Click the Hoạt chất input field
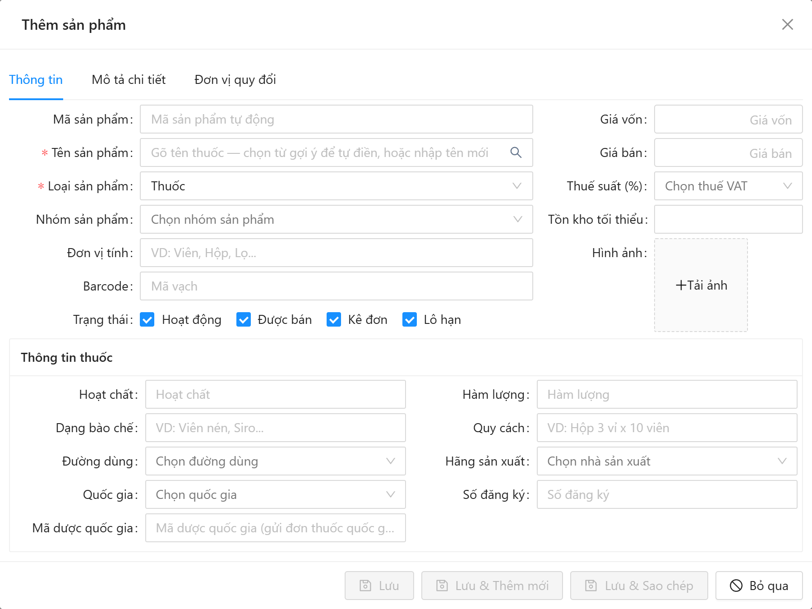Image resolution: width=812 pixels, height=609 pixels. (276, 394)
